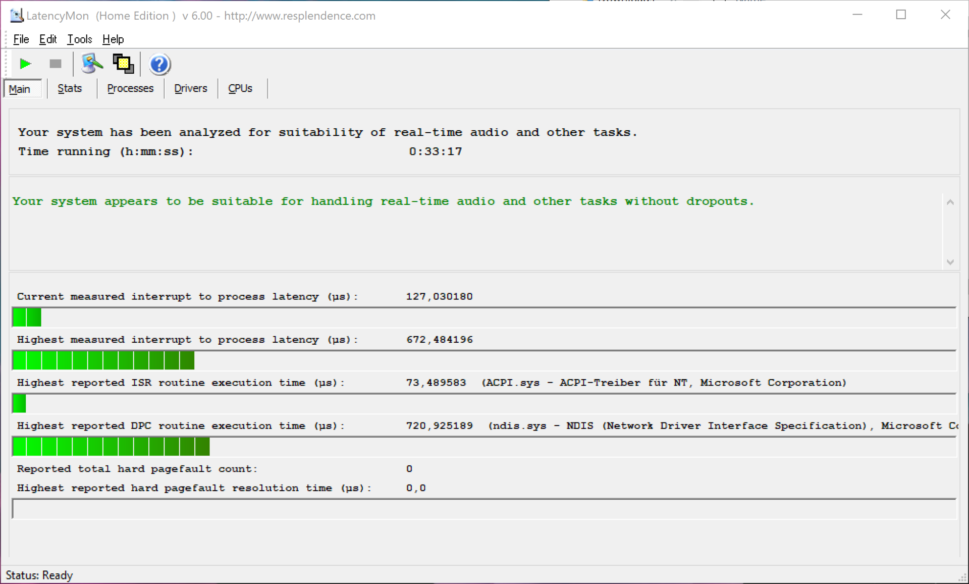Image resolution: width=969 pixels, height=584 pixels.
Task: Open the Help menu
Action: [113, 39]
